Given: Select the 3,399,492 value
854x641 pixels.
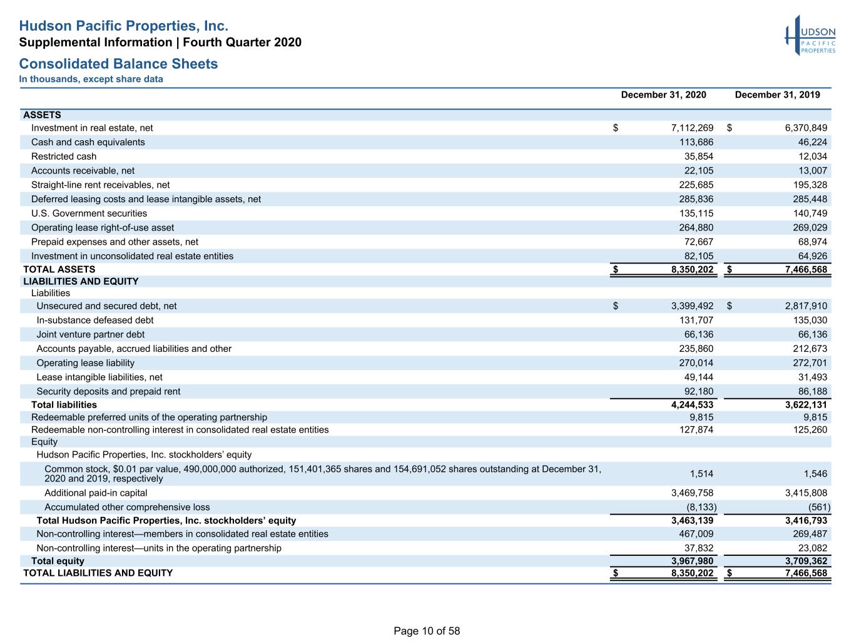Looking at the screenshot, I should 692,306.
